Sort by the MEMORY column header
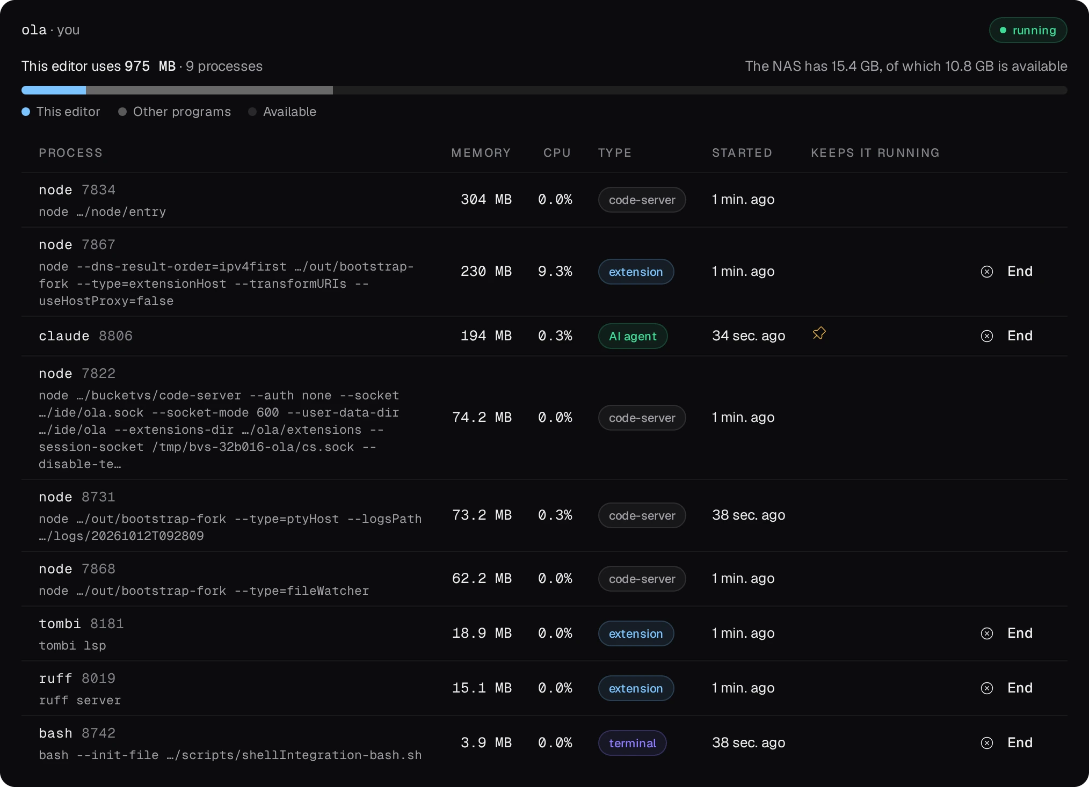Image resolution: width=1089 pixels, height=787 pixels. click(x=481, y=153)
